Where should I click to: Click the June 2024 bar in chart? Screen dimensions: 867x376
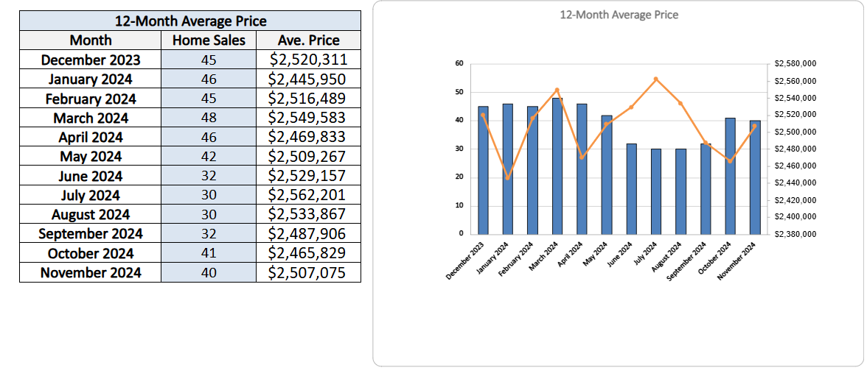tap(631, 189)
